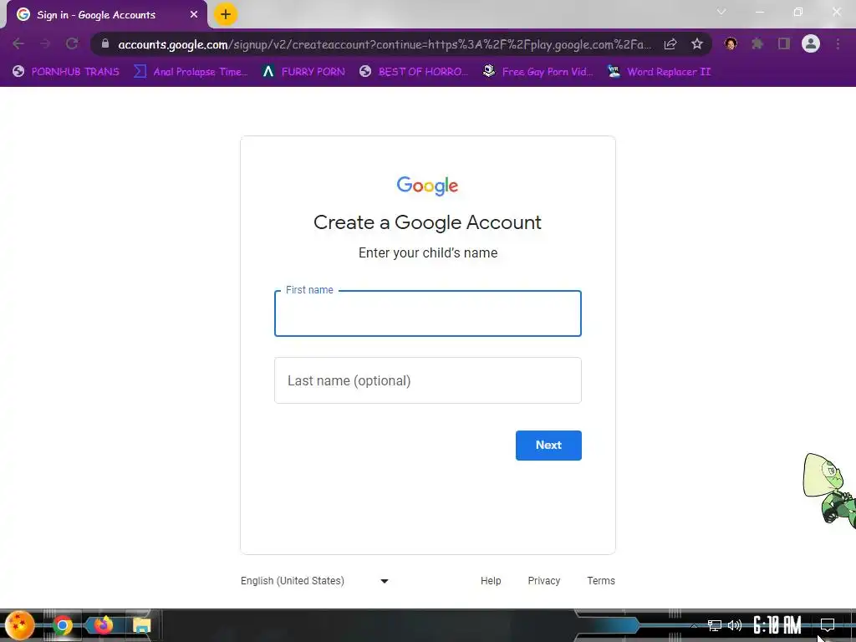Restore down the Chrome window
The image size is (856, 642).
798,12
